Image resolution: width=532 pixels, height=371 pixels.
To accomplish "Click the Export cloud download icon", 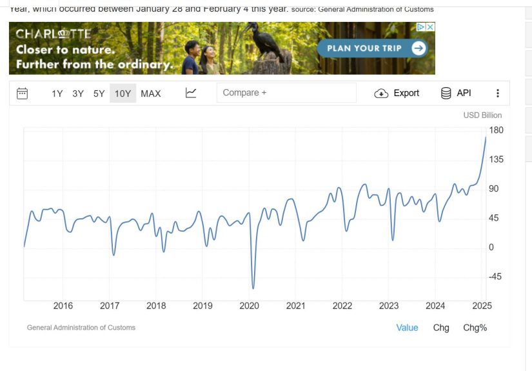I will [x=381, y=94].
